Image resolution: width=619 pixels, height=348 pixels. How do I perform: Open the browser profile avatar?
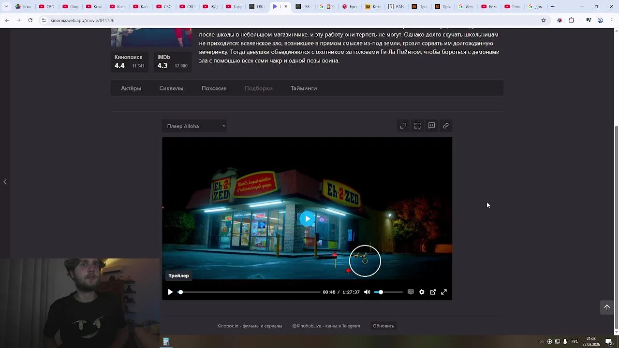click(600, 20)
